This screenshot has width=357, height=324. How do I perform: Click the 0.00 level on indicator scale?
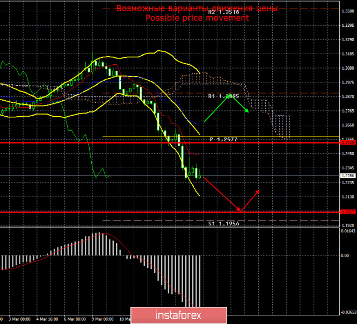(346, 255)
